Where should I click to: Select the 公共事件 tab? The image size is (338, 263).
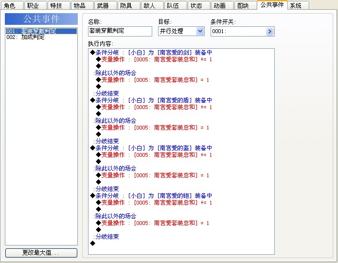click(x=272, y=5)
